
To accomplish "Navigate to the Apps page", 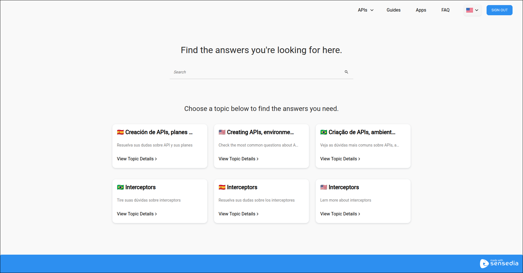I will (x=421, y=10).
